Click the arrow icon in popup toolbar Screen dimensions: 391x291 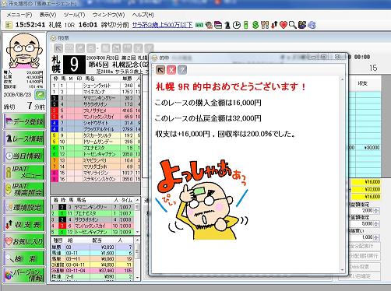pyautogui.click(x=160, y=70)
